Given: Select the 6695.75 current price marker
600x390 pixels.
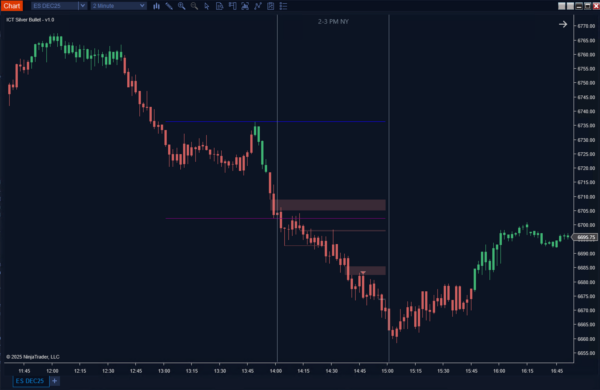Looking at the screenshot, I should [x=586, y=237].
